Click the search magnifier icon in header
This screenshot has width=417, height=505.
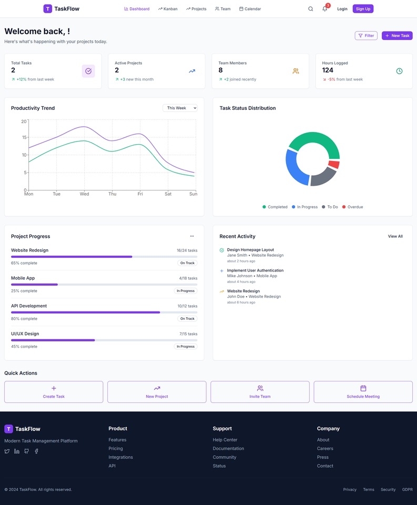310,9
